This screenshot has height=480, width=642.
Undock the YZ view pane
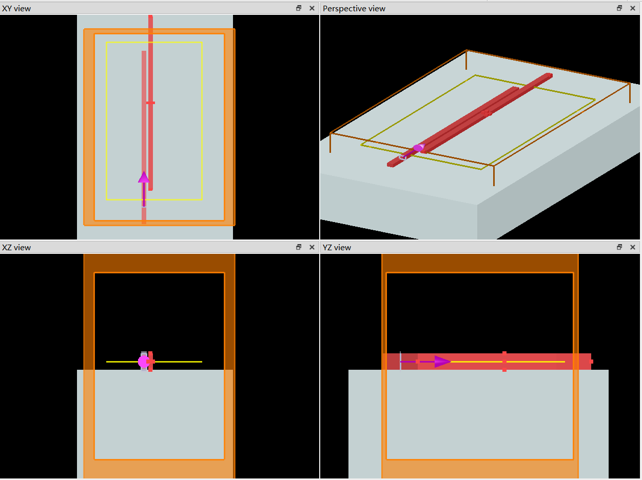coord(619,247)
